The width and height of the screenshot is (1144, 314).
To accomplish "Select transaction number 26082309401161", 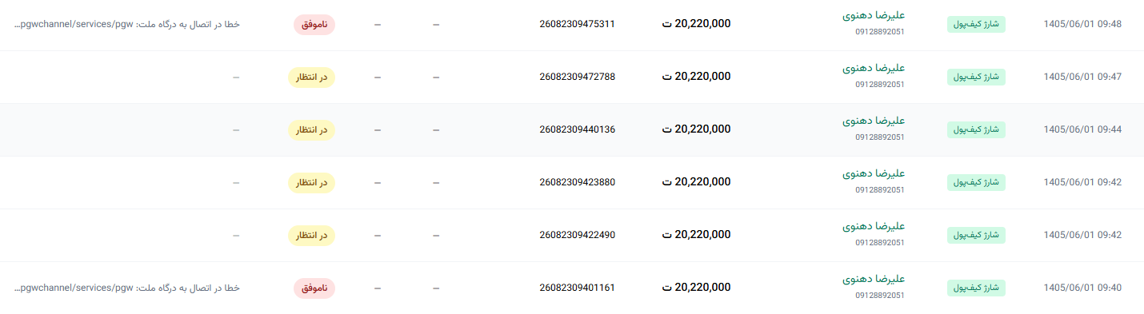I will point(578,288).
